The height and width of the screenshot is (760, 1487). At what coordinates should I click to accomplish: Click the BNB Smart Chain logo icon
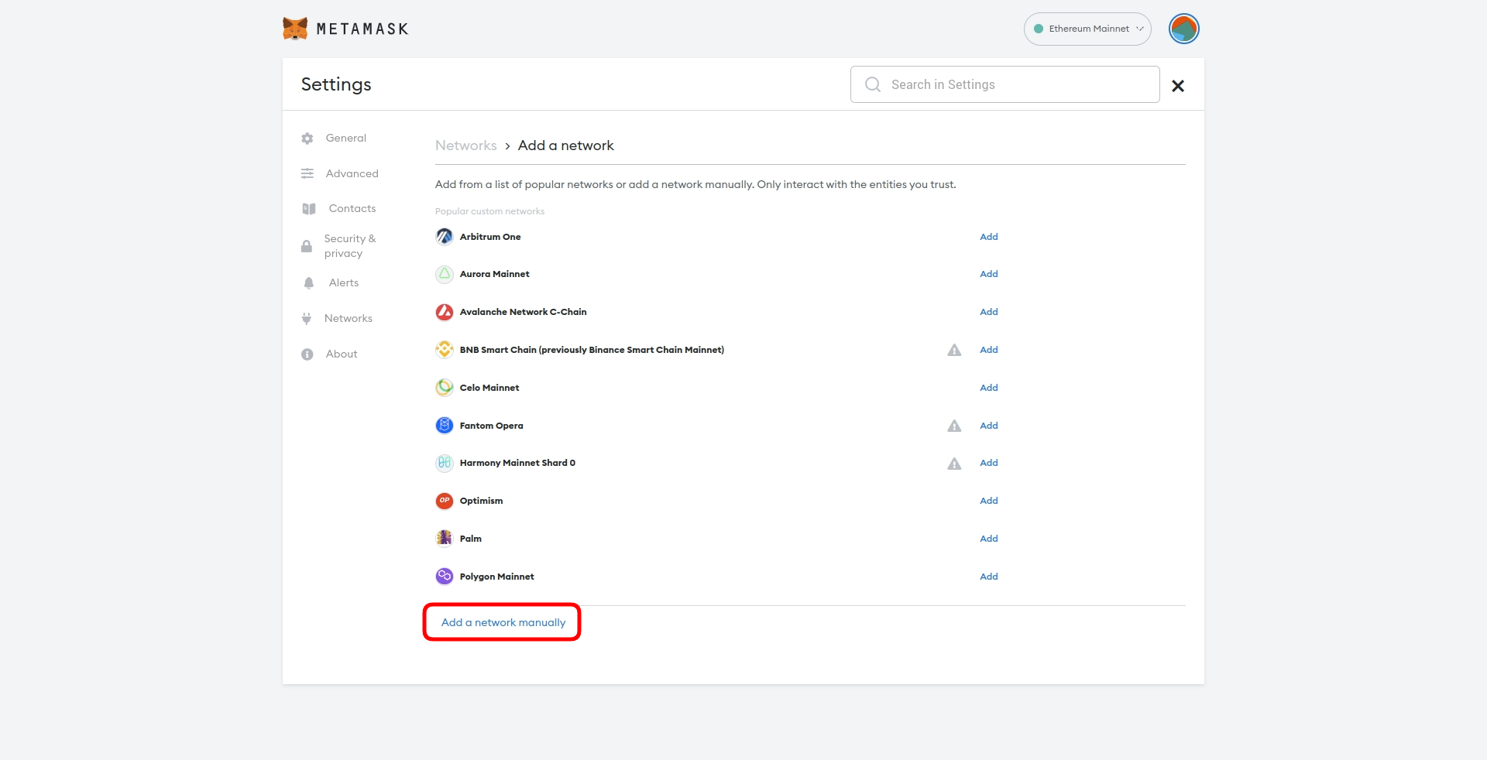pyautogui.click(x=445, y=350)
